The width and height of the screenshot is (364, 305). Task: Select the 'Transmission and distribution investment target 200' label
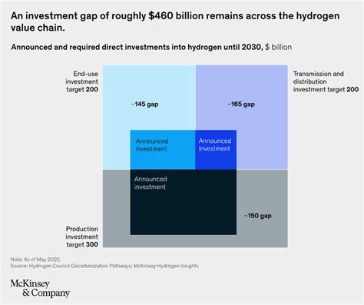[326, 81]
